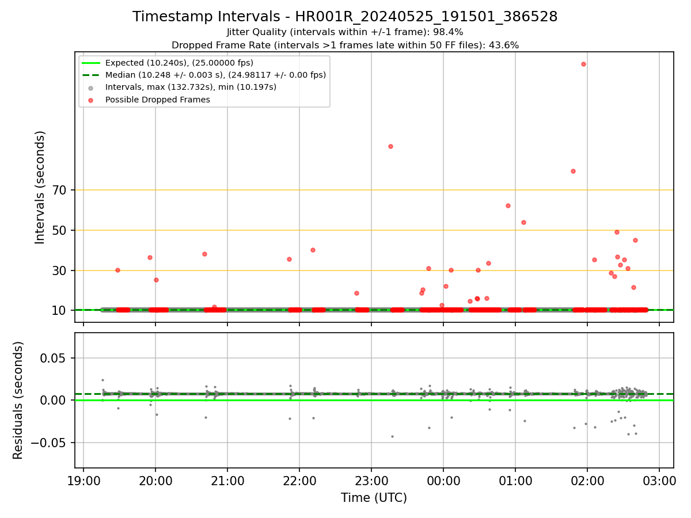Select the Jitter Quality 98.4% subtitle
This screenshot has height=518, width=691.
[345, 32]
